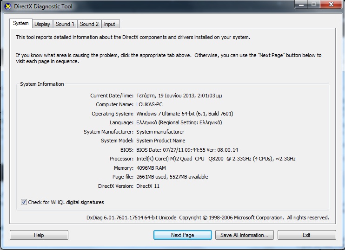Go to the Input tab
This screenshot has width=345, height=250.
pos(110,24)
